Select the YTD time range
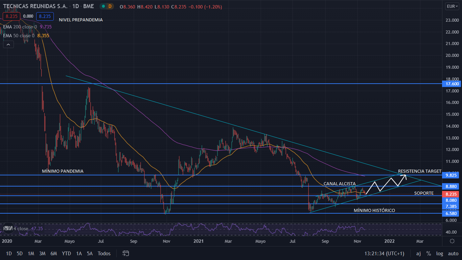Screen dimensions: 462x260 (x=67, y=253)
